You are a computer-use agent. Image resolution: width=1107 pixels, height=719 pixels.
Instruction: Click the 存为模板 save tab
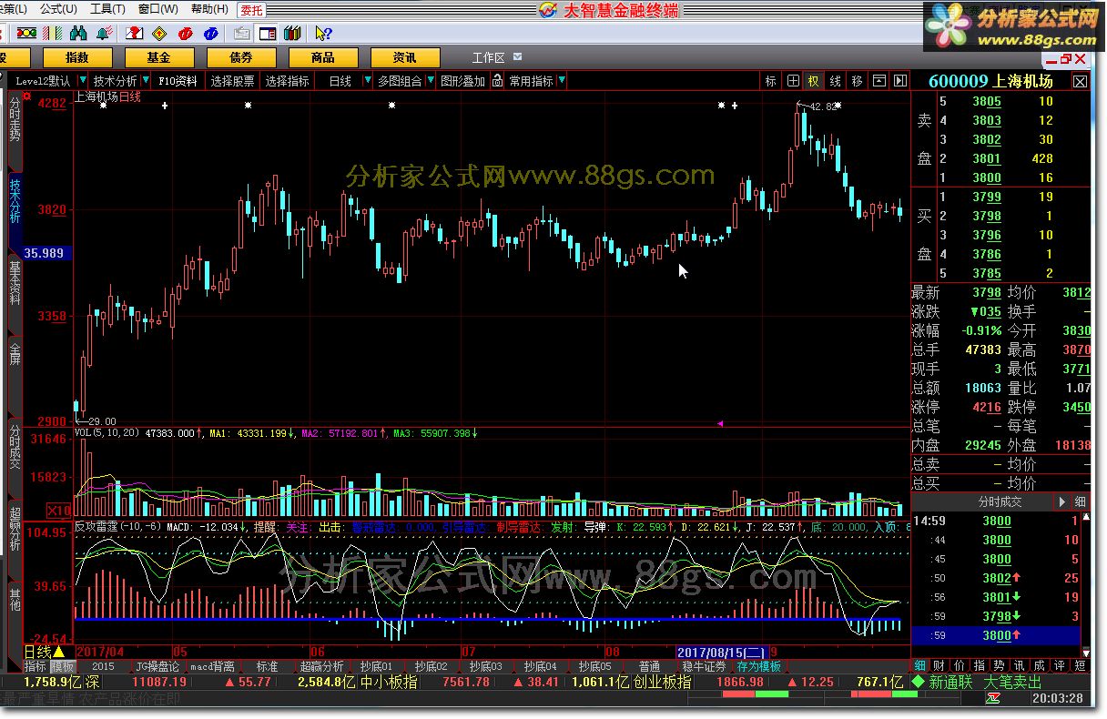[759, 666]
